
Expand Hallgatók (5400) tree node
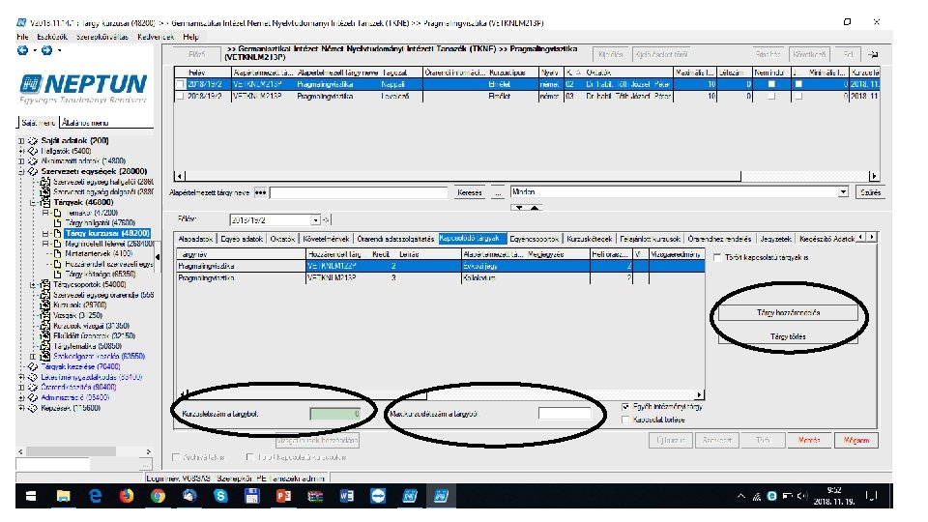point(21,151)
